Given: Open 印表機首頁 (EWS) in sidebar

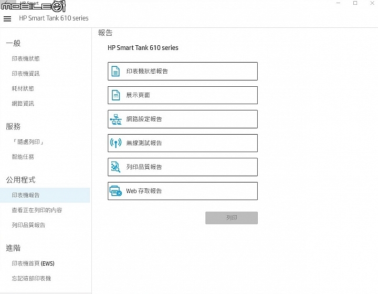Looking at the screenshot, I should [x=33, y=263].
